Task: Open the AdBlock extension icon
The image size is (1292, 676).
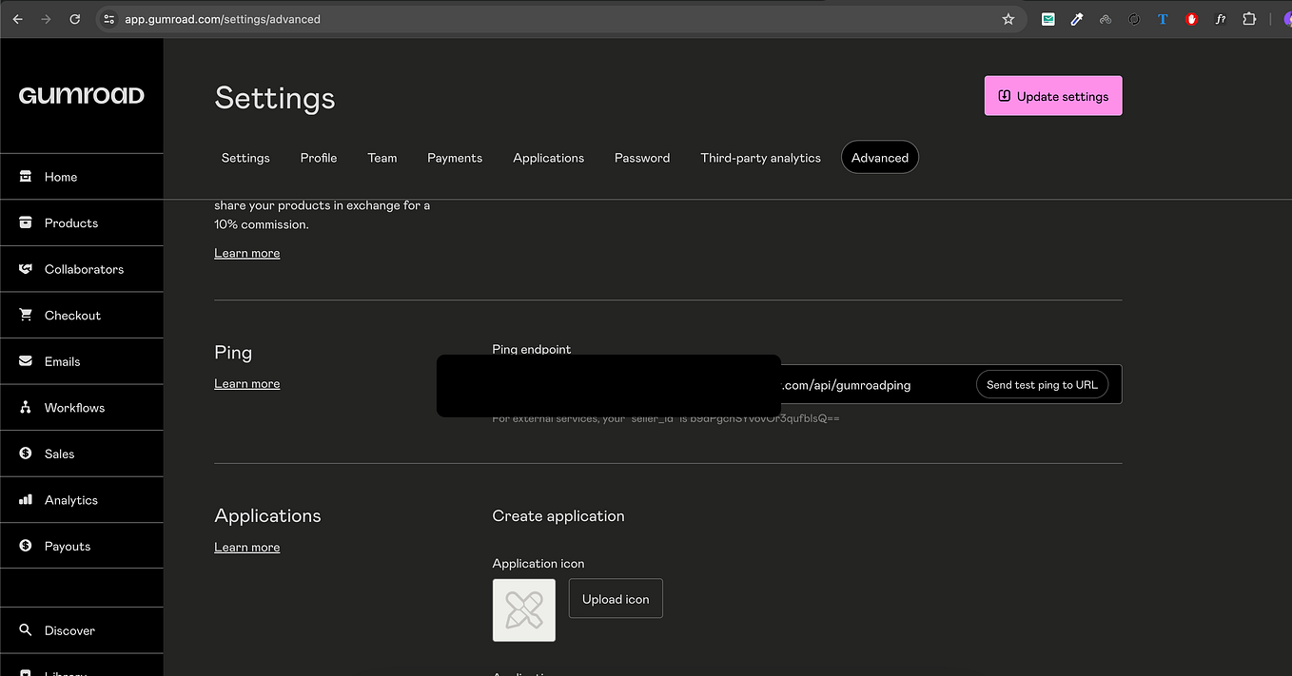Action: tap(1191, 18)
